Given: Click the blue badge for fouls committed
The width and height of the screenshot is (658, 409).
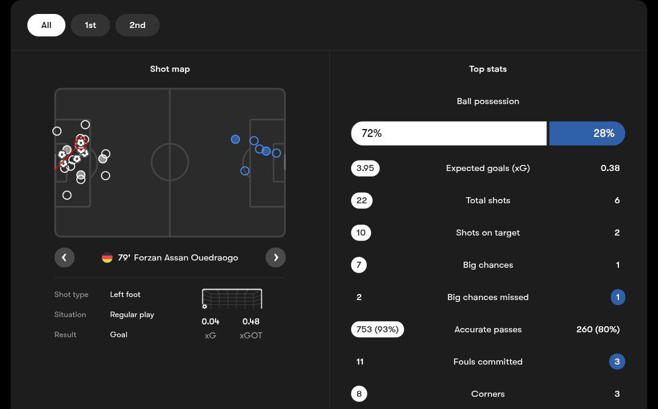Looking at the screenshot, I should click(x=617, y=362).
